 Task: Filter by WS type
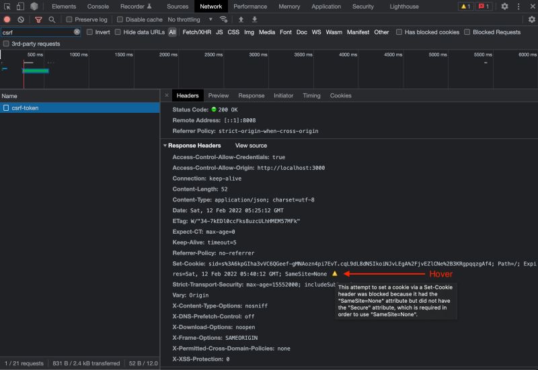tap(316, 32)
